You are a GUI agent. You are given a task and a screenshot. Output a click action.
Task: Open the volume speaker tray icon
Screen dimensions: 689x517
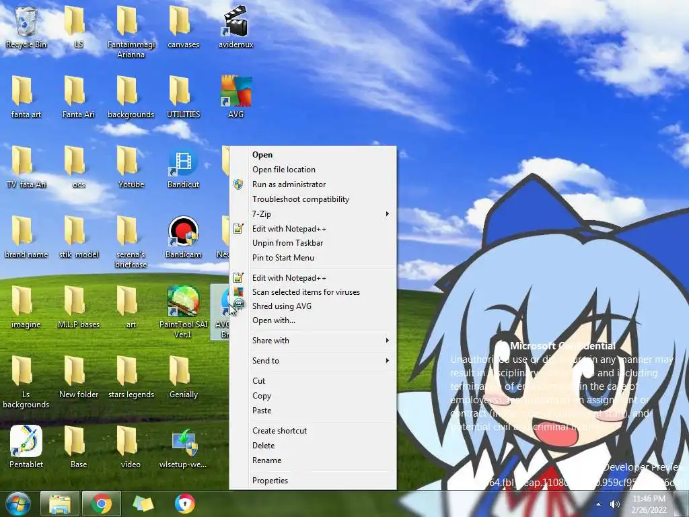click(x=615, y=504)
